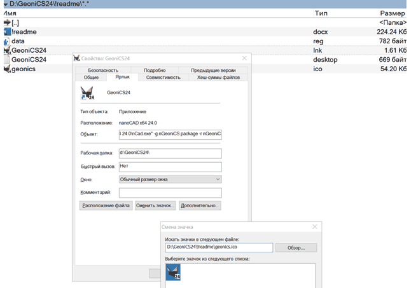Image resolution: width=411 pixels, height=288 pixels.
Task: Go to parent folder [..] arrow icon
Action: point(7,23)
